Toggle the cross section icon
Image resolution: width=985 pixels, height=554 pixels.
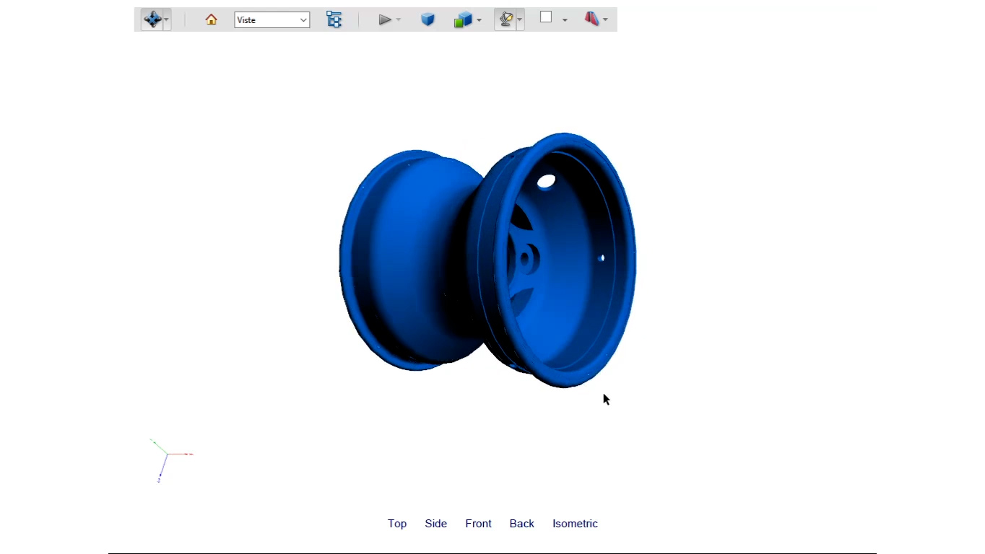(592, 19)
